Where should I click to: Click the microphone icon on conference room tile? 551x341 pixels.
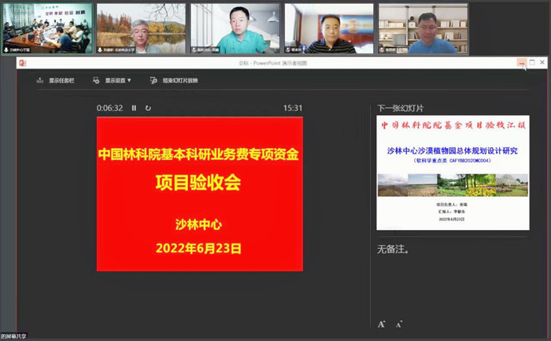coord(6,50)
